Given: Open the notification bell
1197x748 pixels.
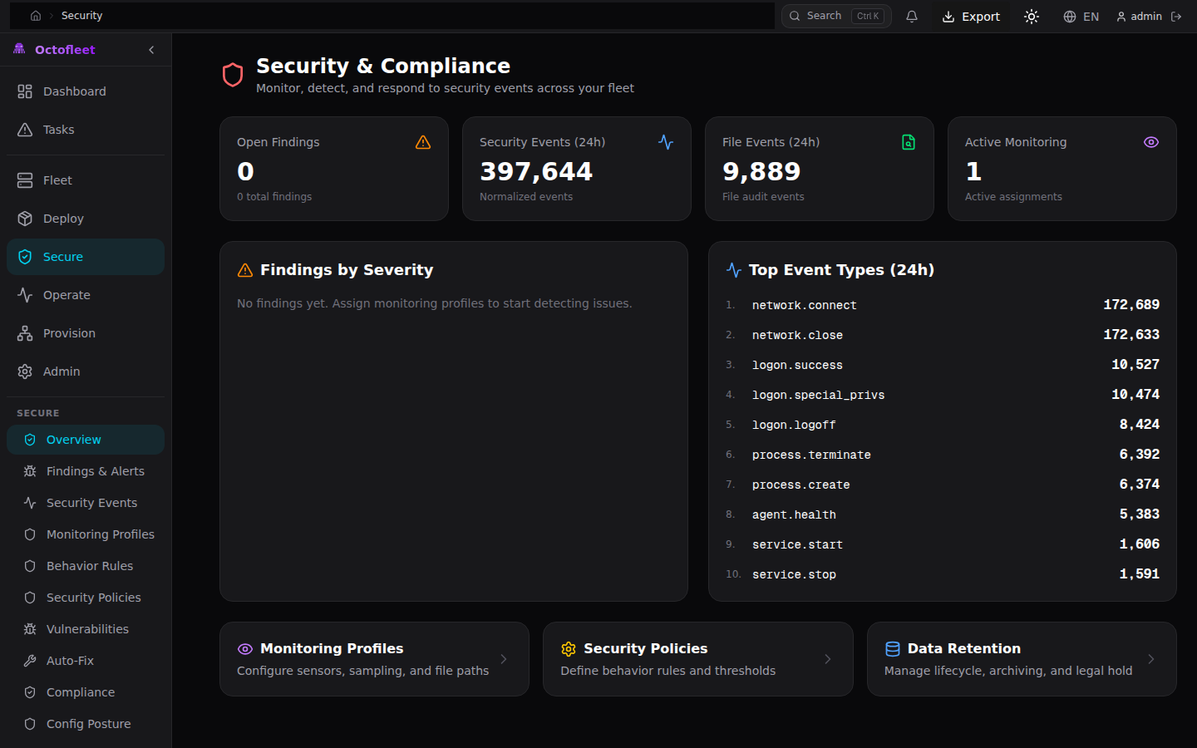Looking at the screenshot, I should click(x=912, y=16).
